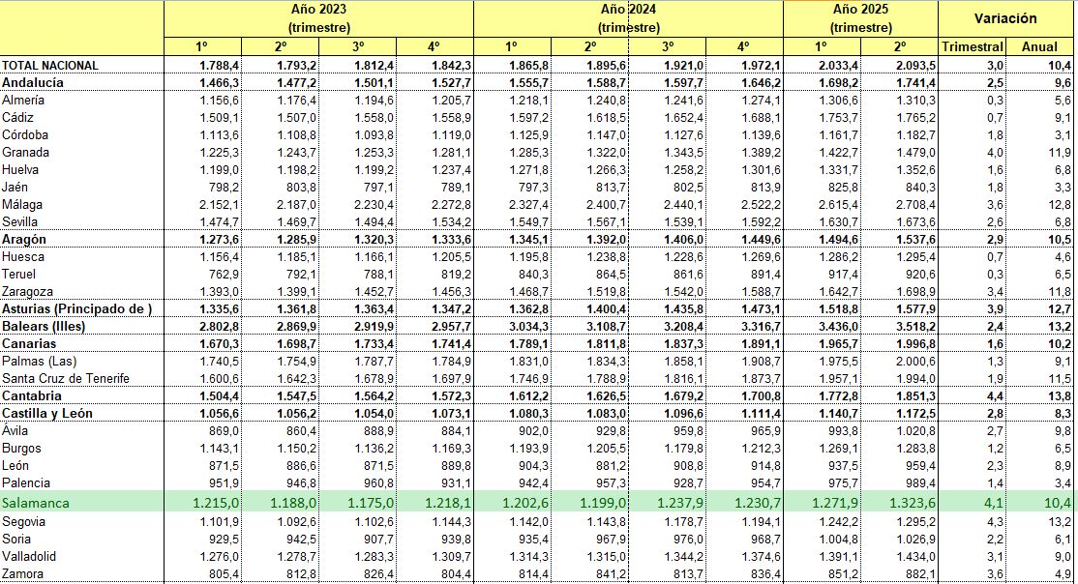Click the Anual column header

point(1039,46)
